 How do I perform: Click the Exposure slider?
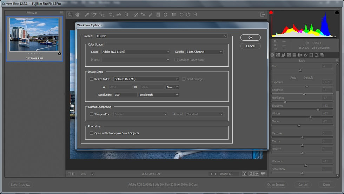pyautogui.click(x=302, y=86)
